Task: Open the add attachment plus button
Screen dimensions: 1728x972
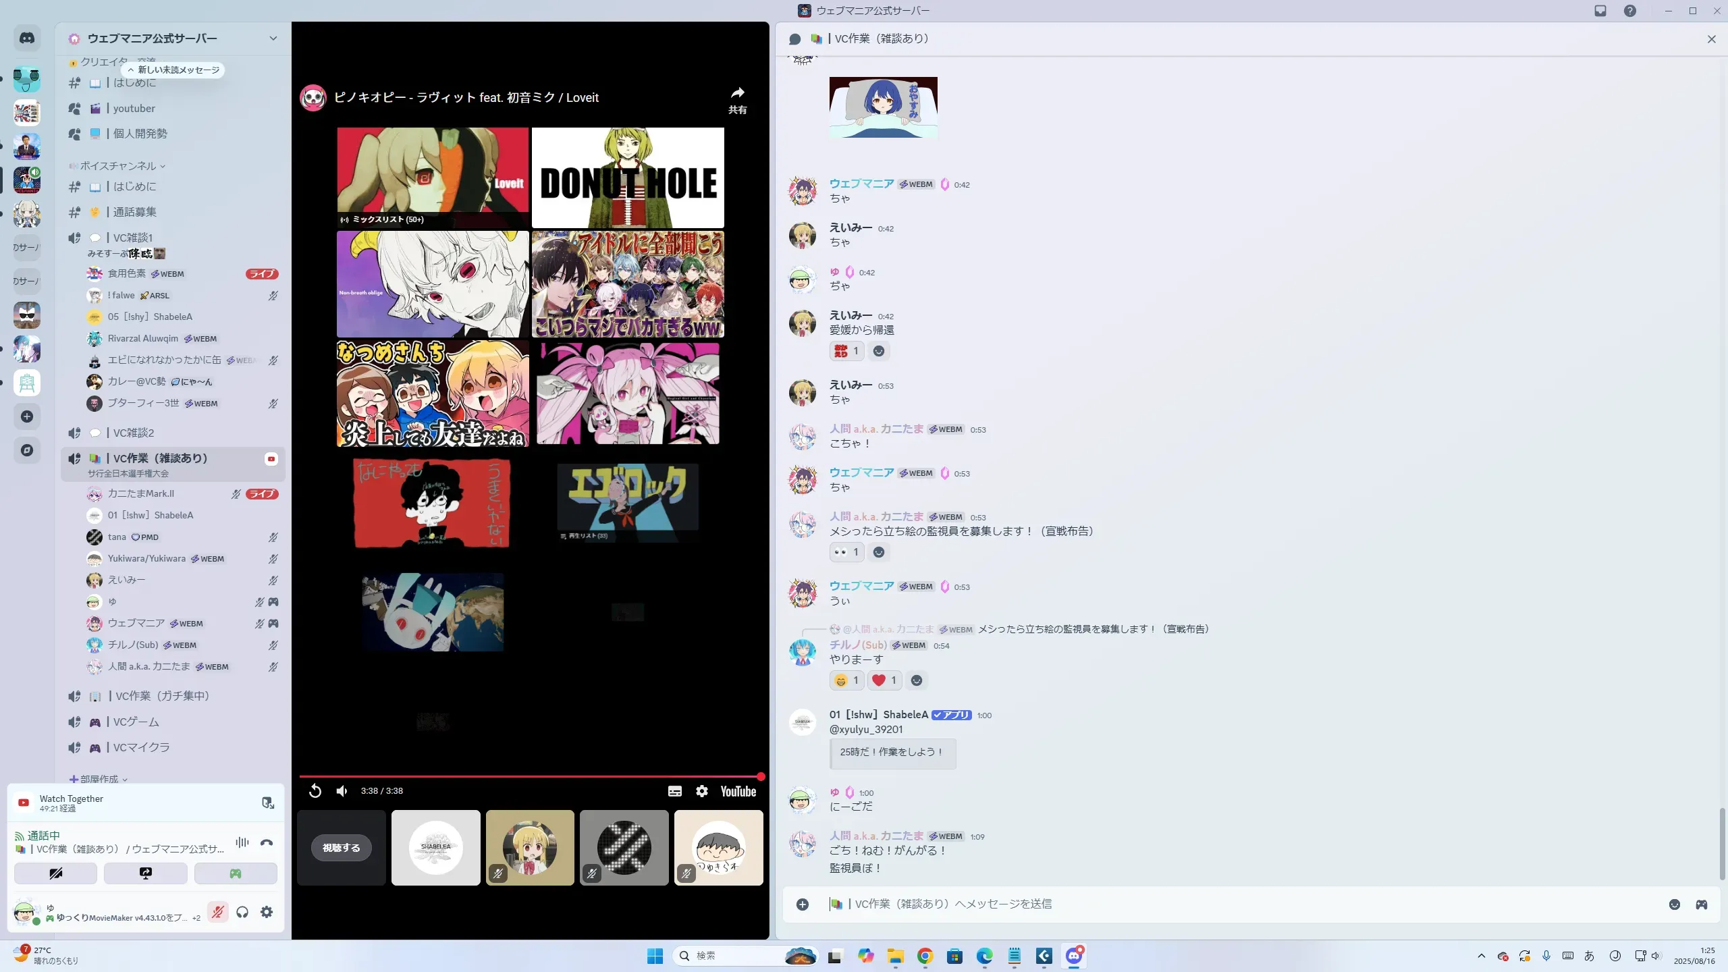Action: tap(802, 905)
